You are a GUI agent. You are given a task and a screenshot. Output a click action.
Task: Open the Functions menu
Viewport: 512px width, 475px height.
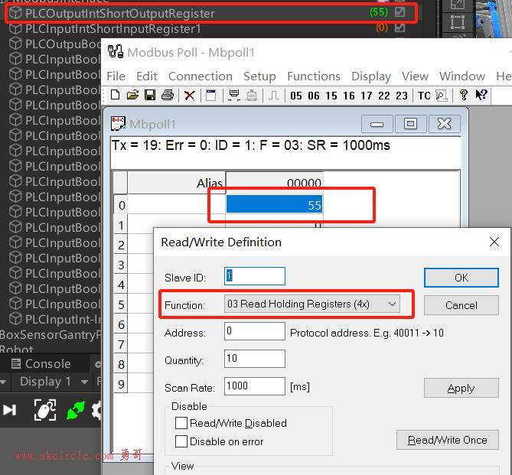[314, 76]
